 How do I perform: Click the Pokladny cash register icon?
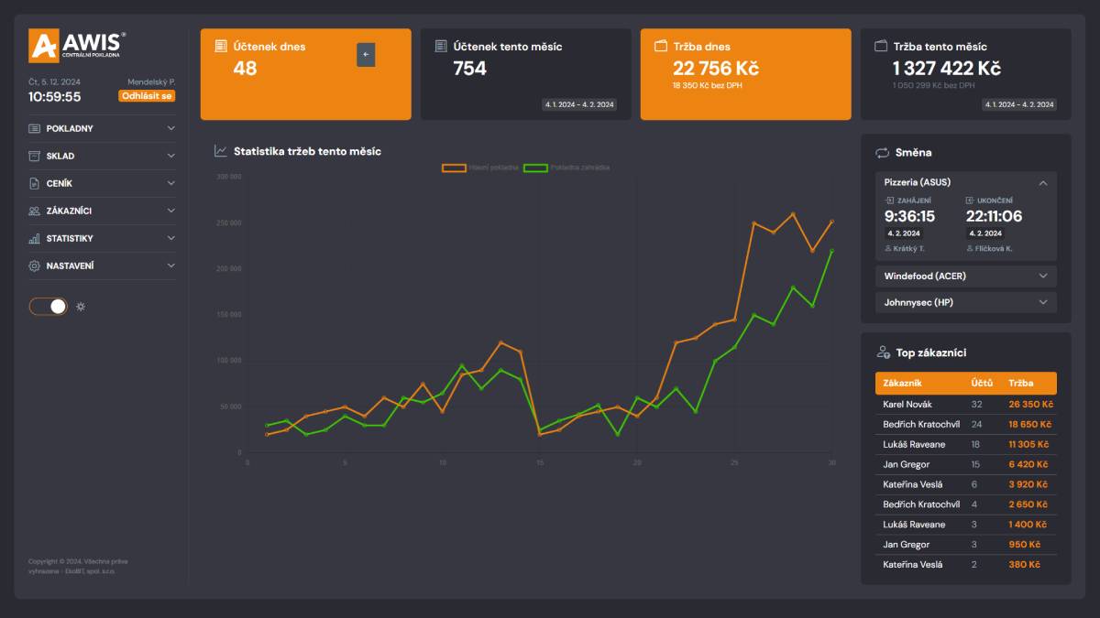click(35, 129)
